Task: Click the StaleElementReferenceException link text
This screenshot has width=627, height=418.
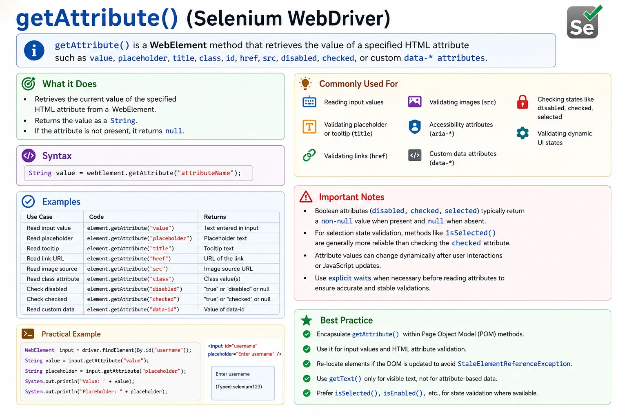Action: click(x=514, y=364)
